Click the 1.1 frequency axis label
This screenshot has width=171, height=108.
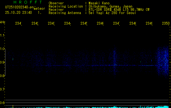coord(2,35)
